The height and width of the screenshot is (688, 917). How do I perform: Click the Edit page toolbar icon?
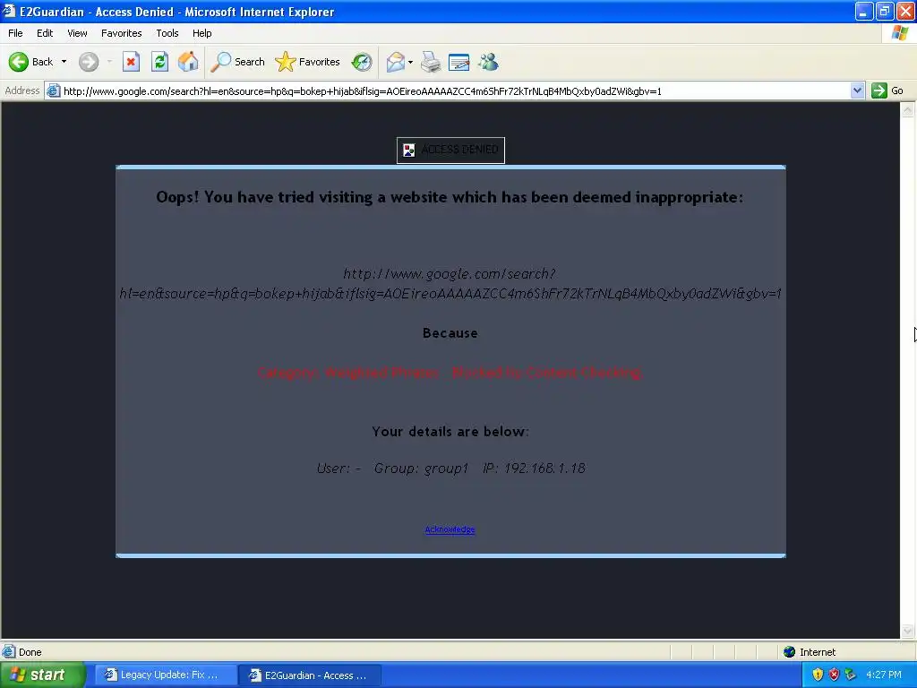(x=459, y=62)
